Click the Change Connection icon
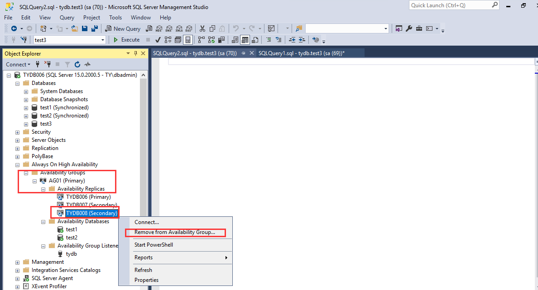This screenshot has height=290, width=538. pyautogui.click(x=24, y=40)
